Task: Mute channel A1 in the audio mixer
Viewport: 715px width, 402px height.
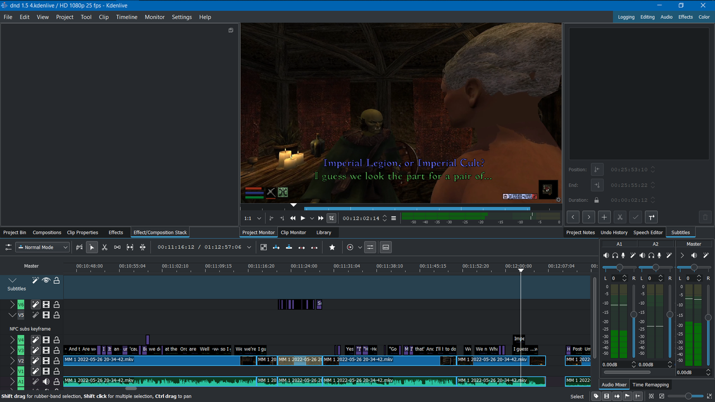Action: (x=606, y=255)
